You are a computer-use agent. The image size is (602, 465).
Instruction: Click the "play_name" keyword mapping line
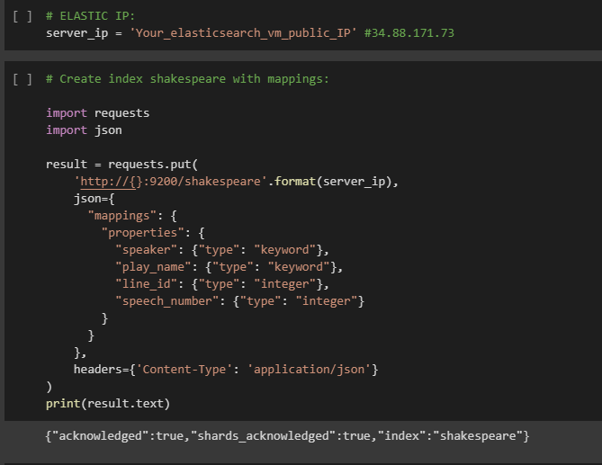point(229,267)
